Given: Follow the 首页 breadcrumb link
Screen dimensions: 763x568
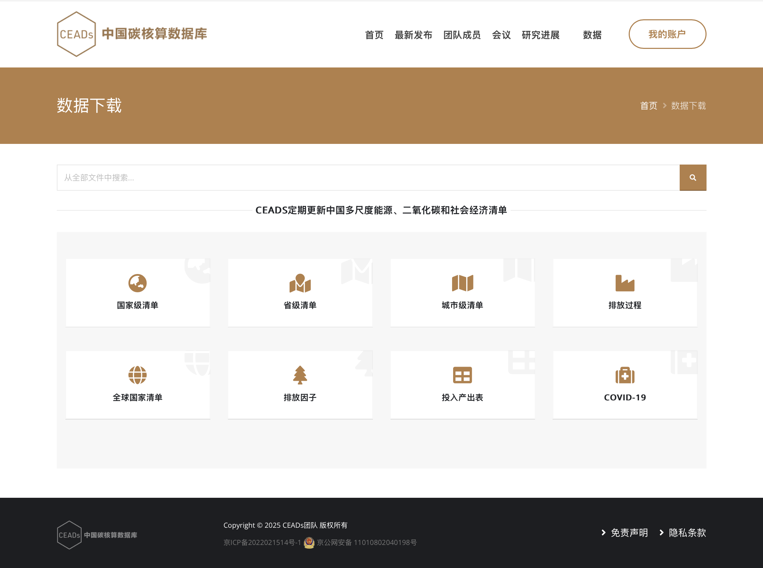Looking at the screenshot, I should tap(648, 106).
